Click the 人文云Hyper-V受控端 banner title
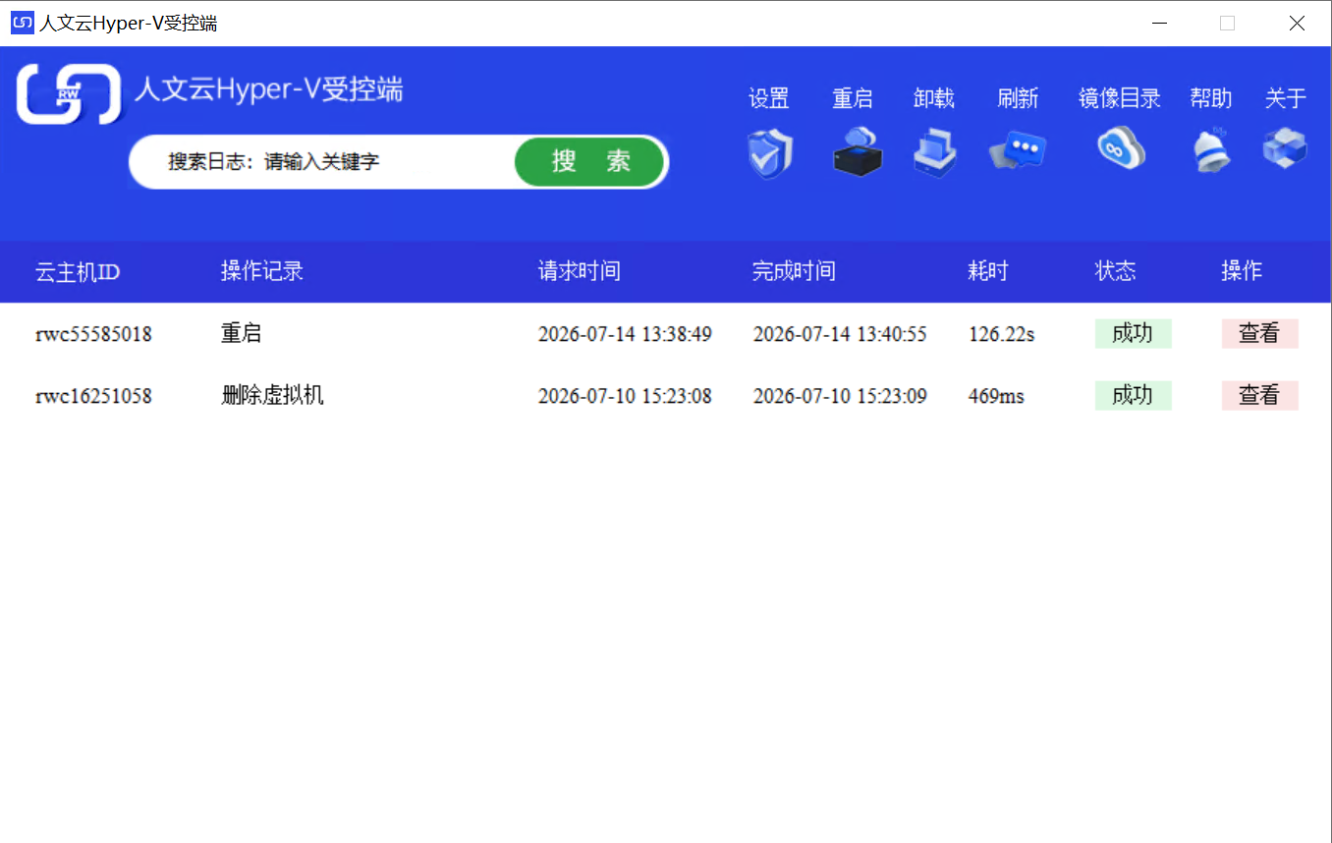1332x843 pixels. click(268, 90)
